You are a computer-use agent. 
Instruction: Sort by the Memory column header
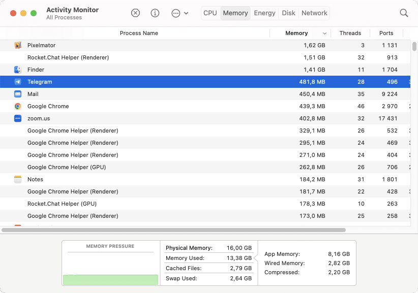[296, 34]
